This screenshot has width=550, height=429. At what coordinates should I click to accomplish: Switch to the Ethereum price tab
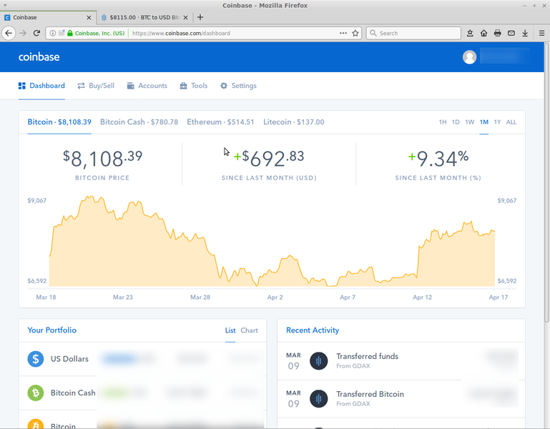click(x=220, y=122)
